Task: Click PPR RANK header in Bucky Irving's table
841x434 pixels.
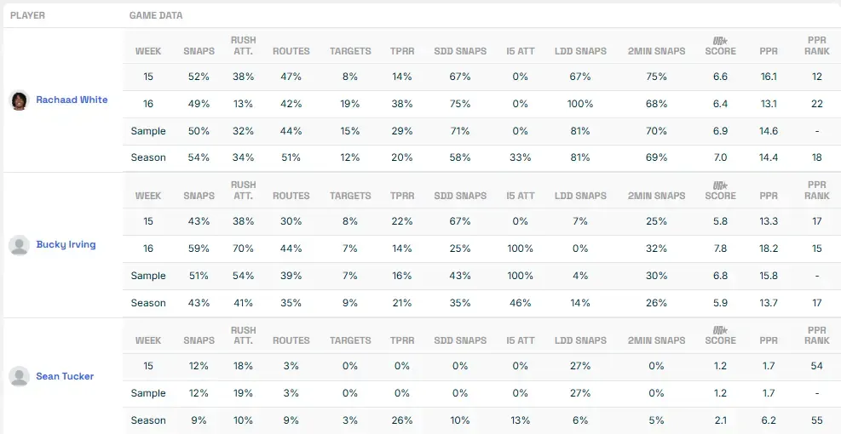Action: (x=816, y=191)
